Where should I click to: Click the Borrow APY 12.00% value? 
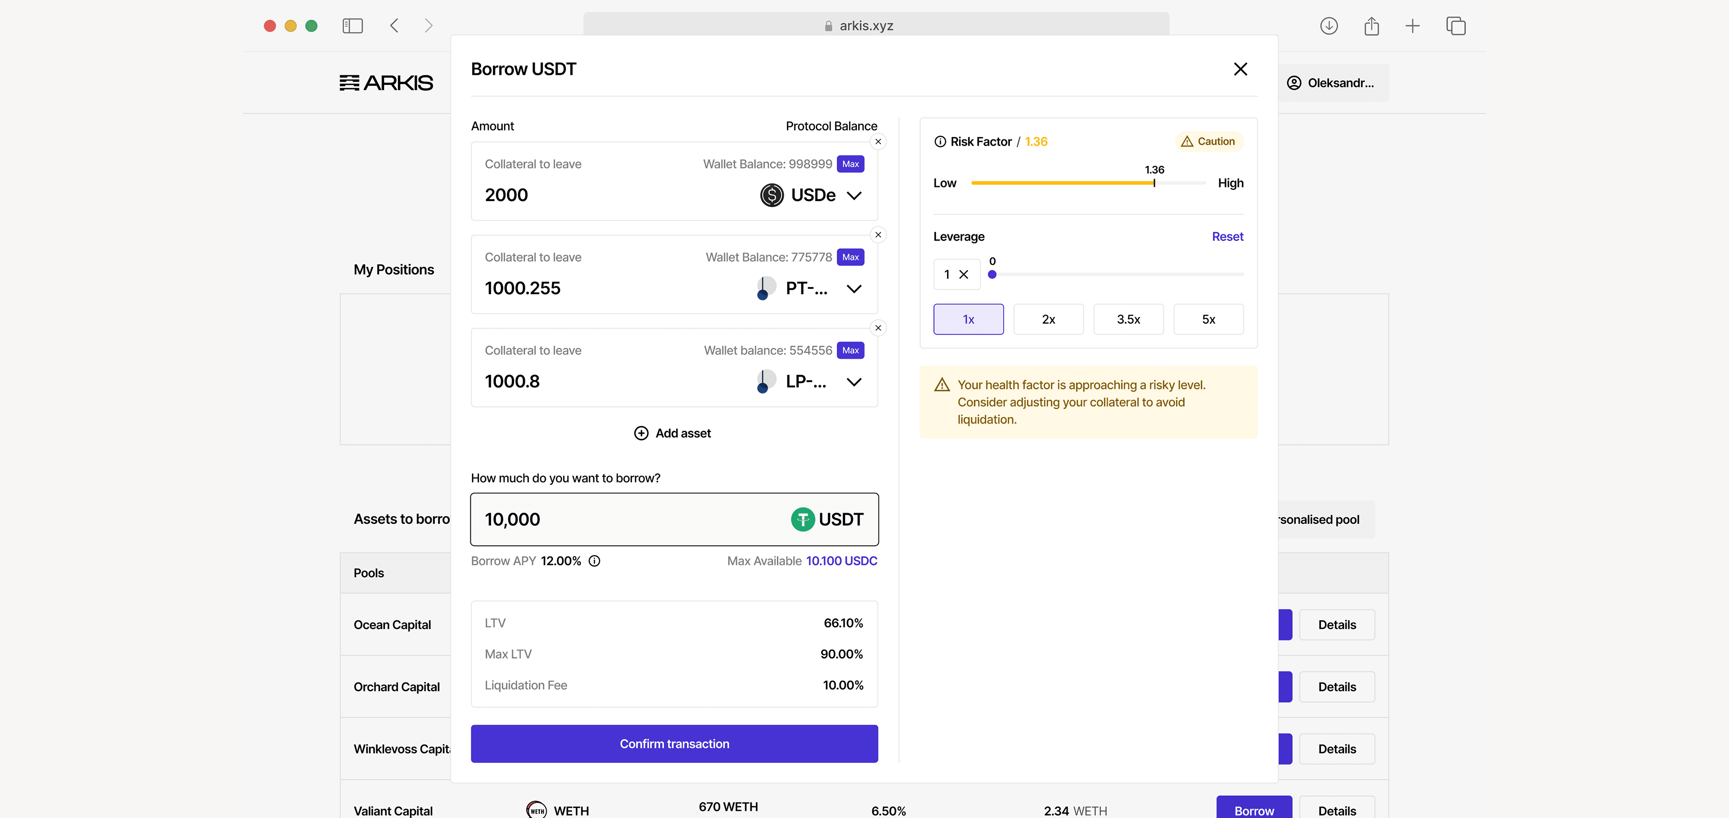[561, 561]
